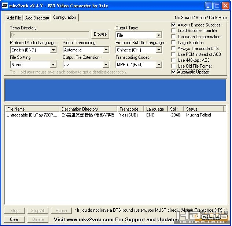Click Destination Directory column header
Image resolution: width=232 pixels, height=226 pixels.
[x=88, y=109]
